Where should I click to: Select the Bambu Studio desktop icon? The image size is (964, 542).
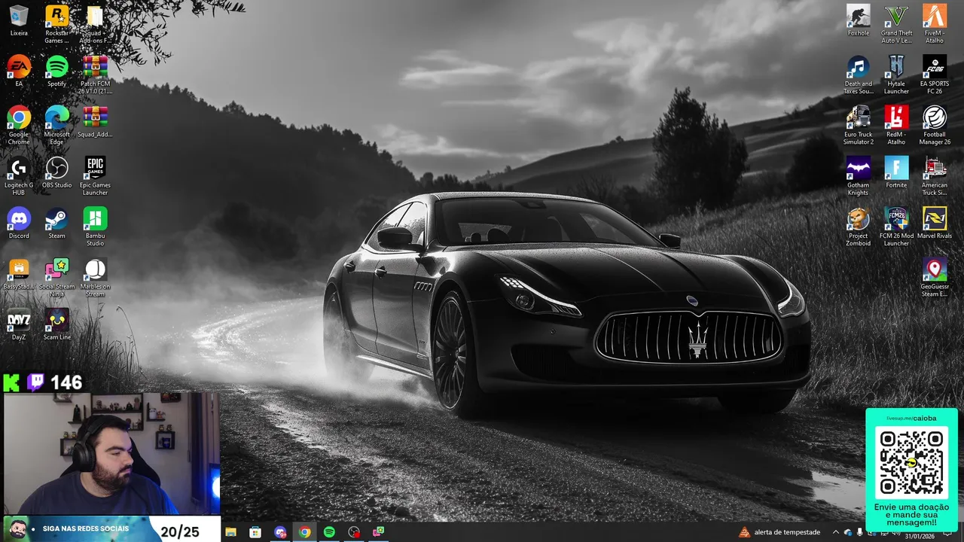point(95,227)
